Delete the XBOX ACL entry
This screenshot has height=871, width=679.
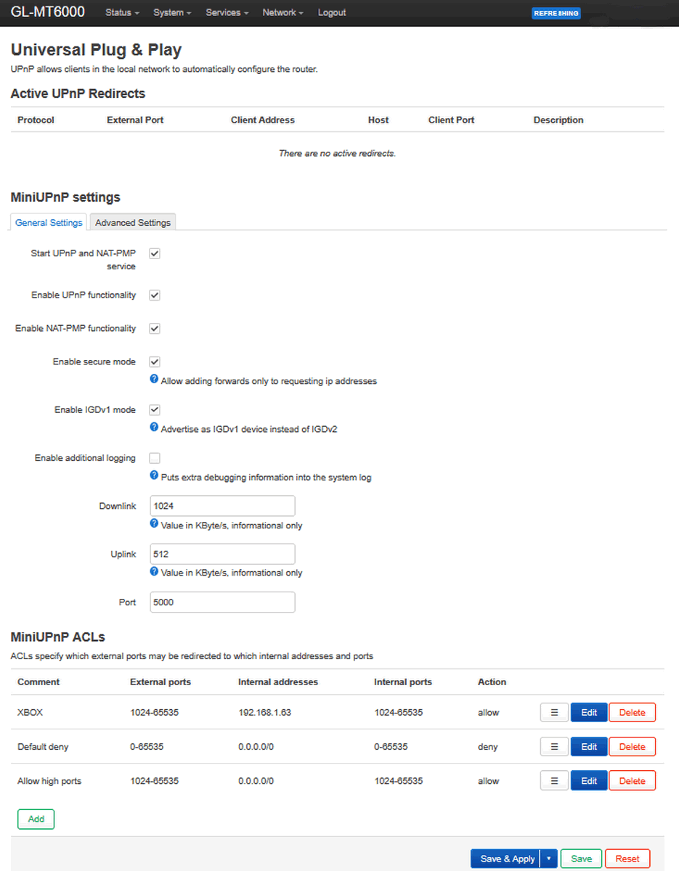(x=632, y=713)
